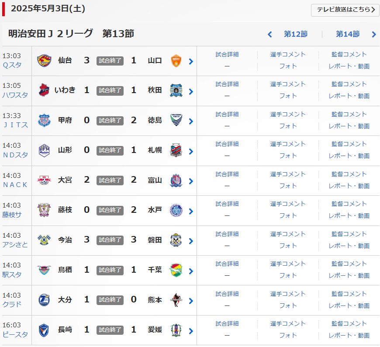Click the Omiya team crest icon
Screen dimensions: 380x347
pos(44,180)
